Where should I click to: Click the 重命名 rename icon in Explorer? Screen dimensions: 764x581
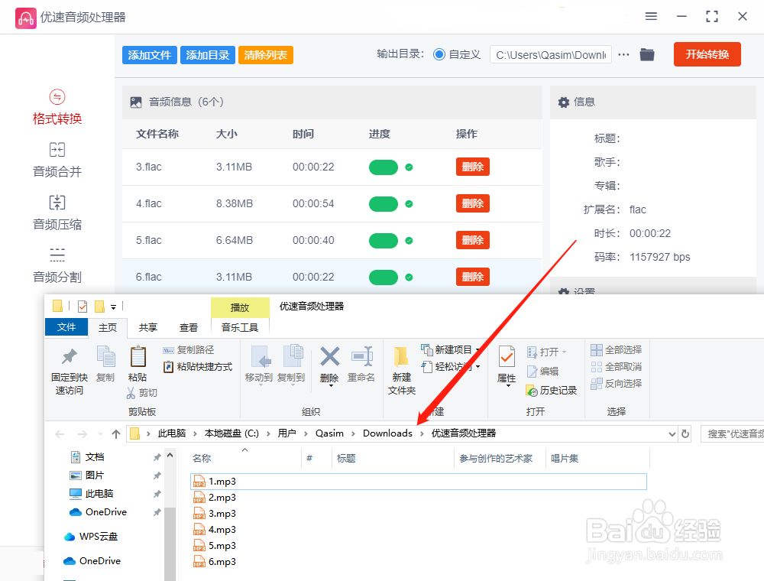(x=362, y=357)
